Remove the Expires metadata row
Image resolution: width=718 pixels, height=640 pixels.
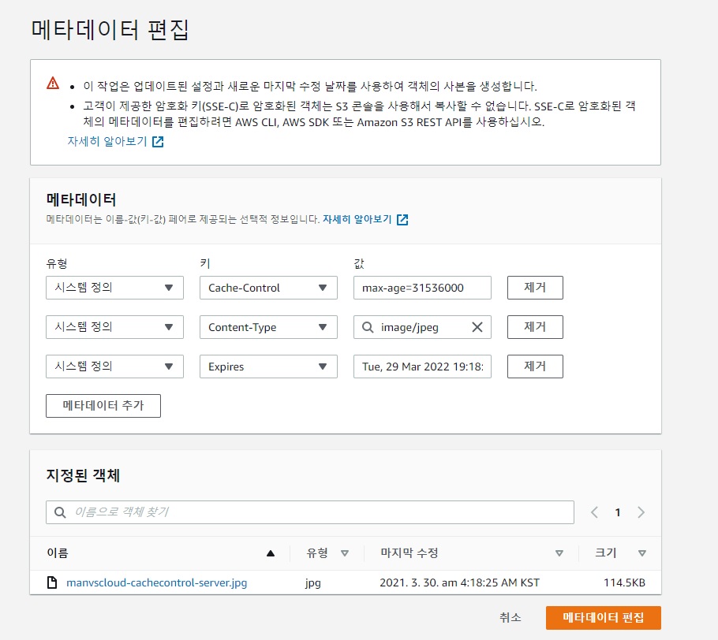point(534,367)
